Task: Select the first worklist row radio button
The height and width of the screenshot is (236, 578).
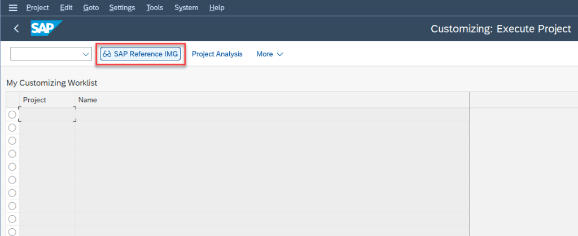Action: pyautogui.click(x=12, y=115)
